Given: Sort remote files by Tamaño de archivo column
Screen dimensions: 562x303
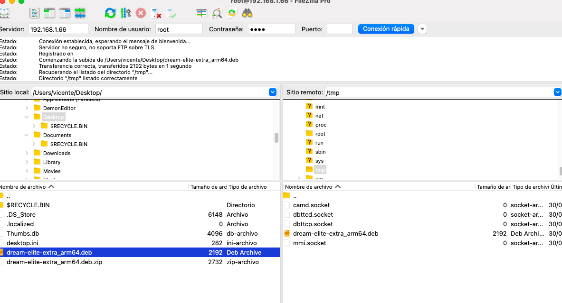Looking at the screenshot, I should pos(492,187).
